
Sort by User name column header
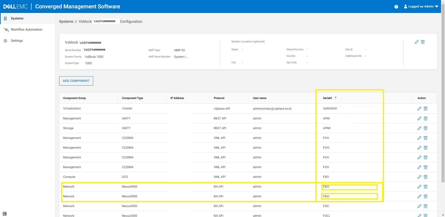(259, 98)
